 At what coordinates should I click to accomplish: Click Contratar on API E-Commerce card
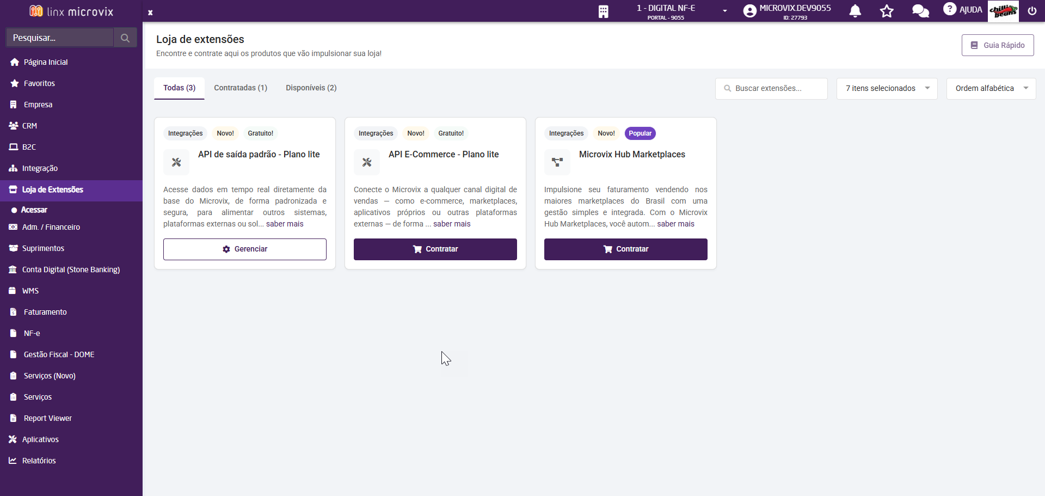click(x=435, y=249)
